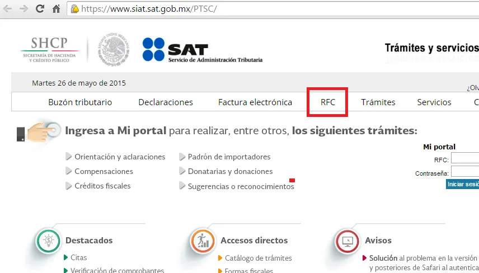Click the RFC input field in Mi portal

[465, 158]
